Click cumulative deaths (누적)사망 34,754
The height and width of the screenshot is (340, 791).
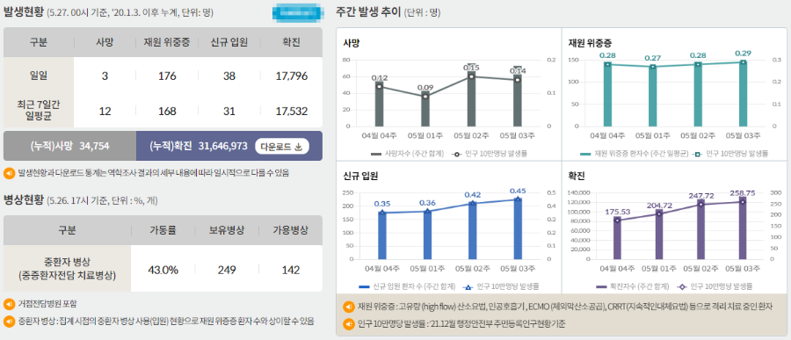pyautogui.click(x=69, y=147)
